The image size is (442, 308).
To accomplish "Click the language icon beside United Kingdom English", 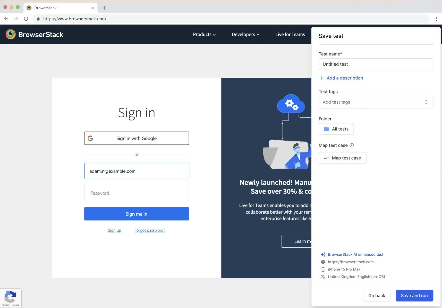I will (323, 277).
